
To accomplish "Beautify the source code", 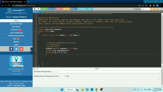I will click(81, 9).
